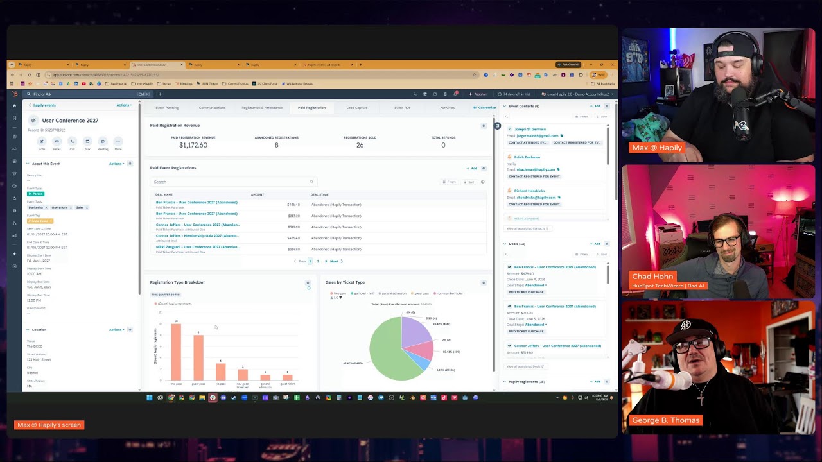The image size is (822, 462).
Task: Remove the Sales event topic tag
Action: click(86, 207)
